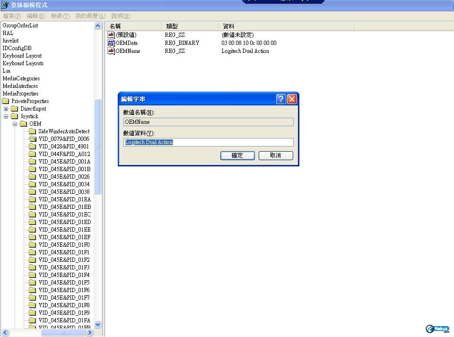Click the DirectInput folder icon

coord(15,109)
